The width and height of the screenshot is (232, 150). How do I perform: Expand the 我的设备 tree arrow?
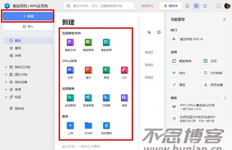(6, 82)
